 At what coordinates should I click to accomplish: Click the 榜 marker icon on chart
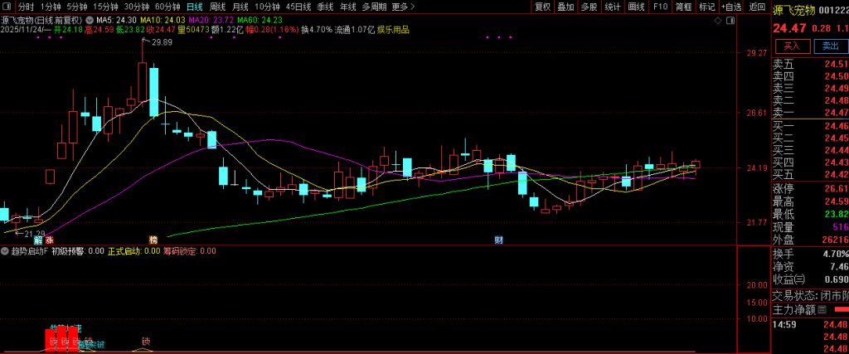coord(153,240)
